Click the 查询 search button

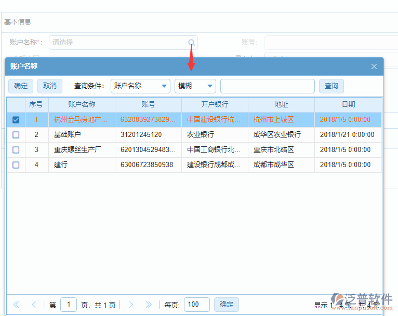point(331,86)
